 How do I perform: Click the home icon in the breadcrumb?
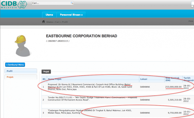(44, 22)
